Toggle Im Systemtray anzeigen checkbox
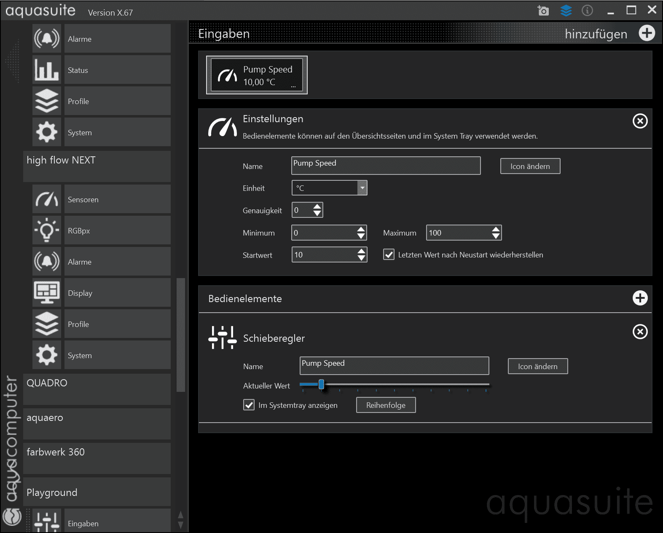This screenshot has height=533, width=663. tap(249, 405)
